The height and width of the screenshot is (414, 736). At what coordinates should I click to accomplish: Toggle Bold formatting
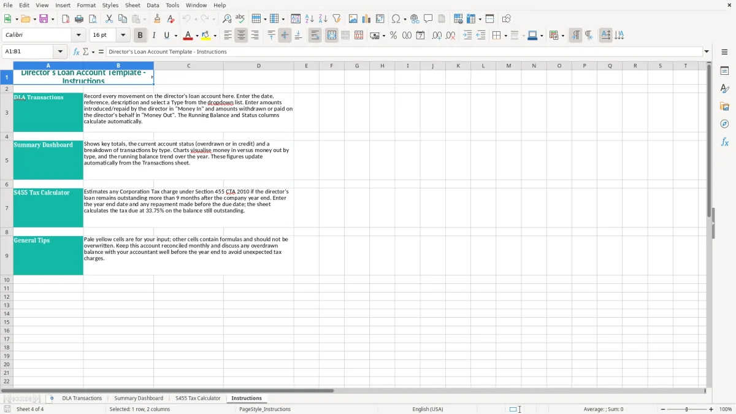(140, 36)
